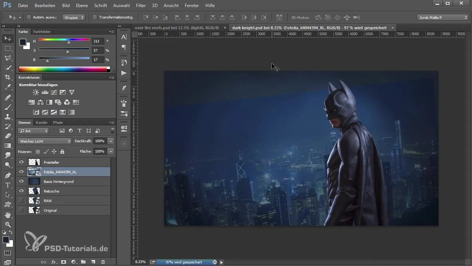Show the Original layer

21,210
